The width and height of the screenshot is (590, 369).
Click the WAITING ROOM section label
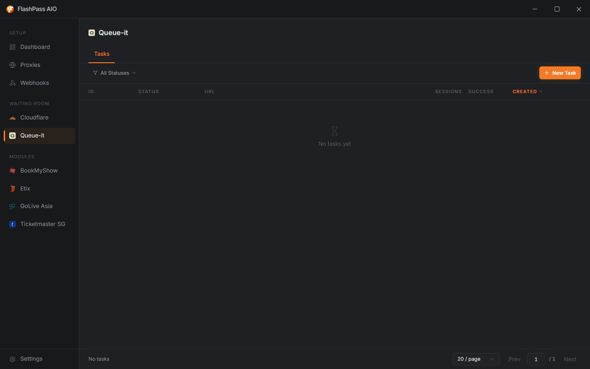coord(29,104)
